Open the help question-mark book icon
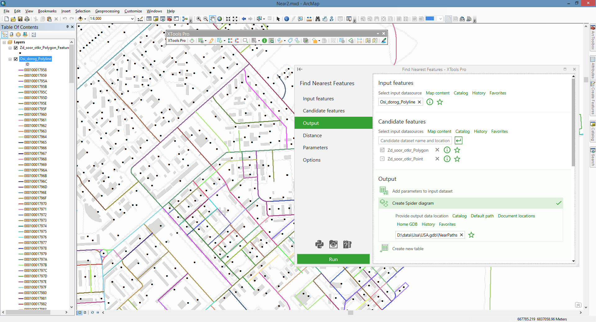 (x=347, y=244)
